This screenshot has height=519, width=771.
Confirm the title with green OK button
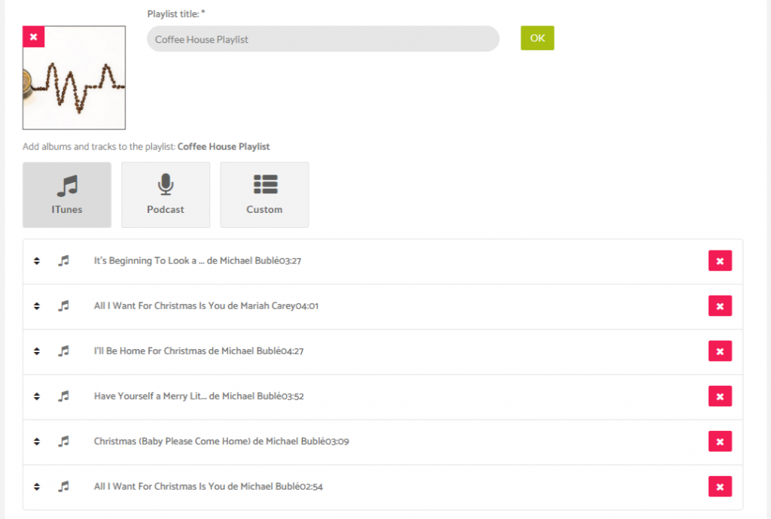pos(538,38)
